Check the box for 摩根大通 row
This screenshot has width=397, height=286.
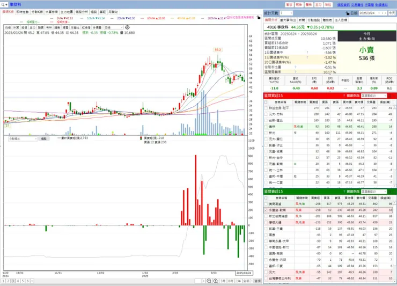(266, 223)
